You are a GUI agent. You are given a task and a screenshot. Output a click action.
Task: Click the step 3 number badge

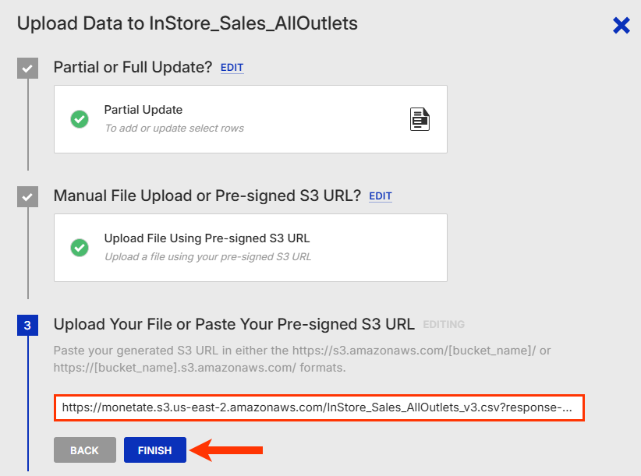click(x=27, y=326)
